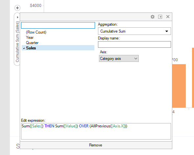
Task: Click the column search field
Action: (x=58, y=25)
